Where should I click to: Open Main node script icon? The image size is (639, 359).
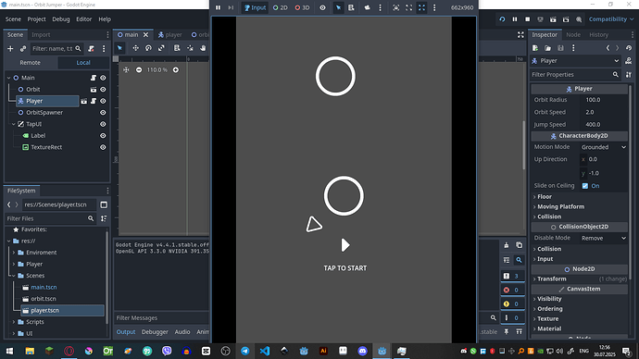coord(94,78)
